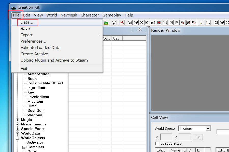Select Create Archive
This screenshot has width=229, height=152.
coord(57,54)
